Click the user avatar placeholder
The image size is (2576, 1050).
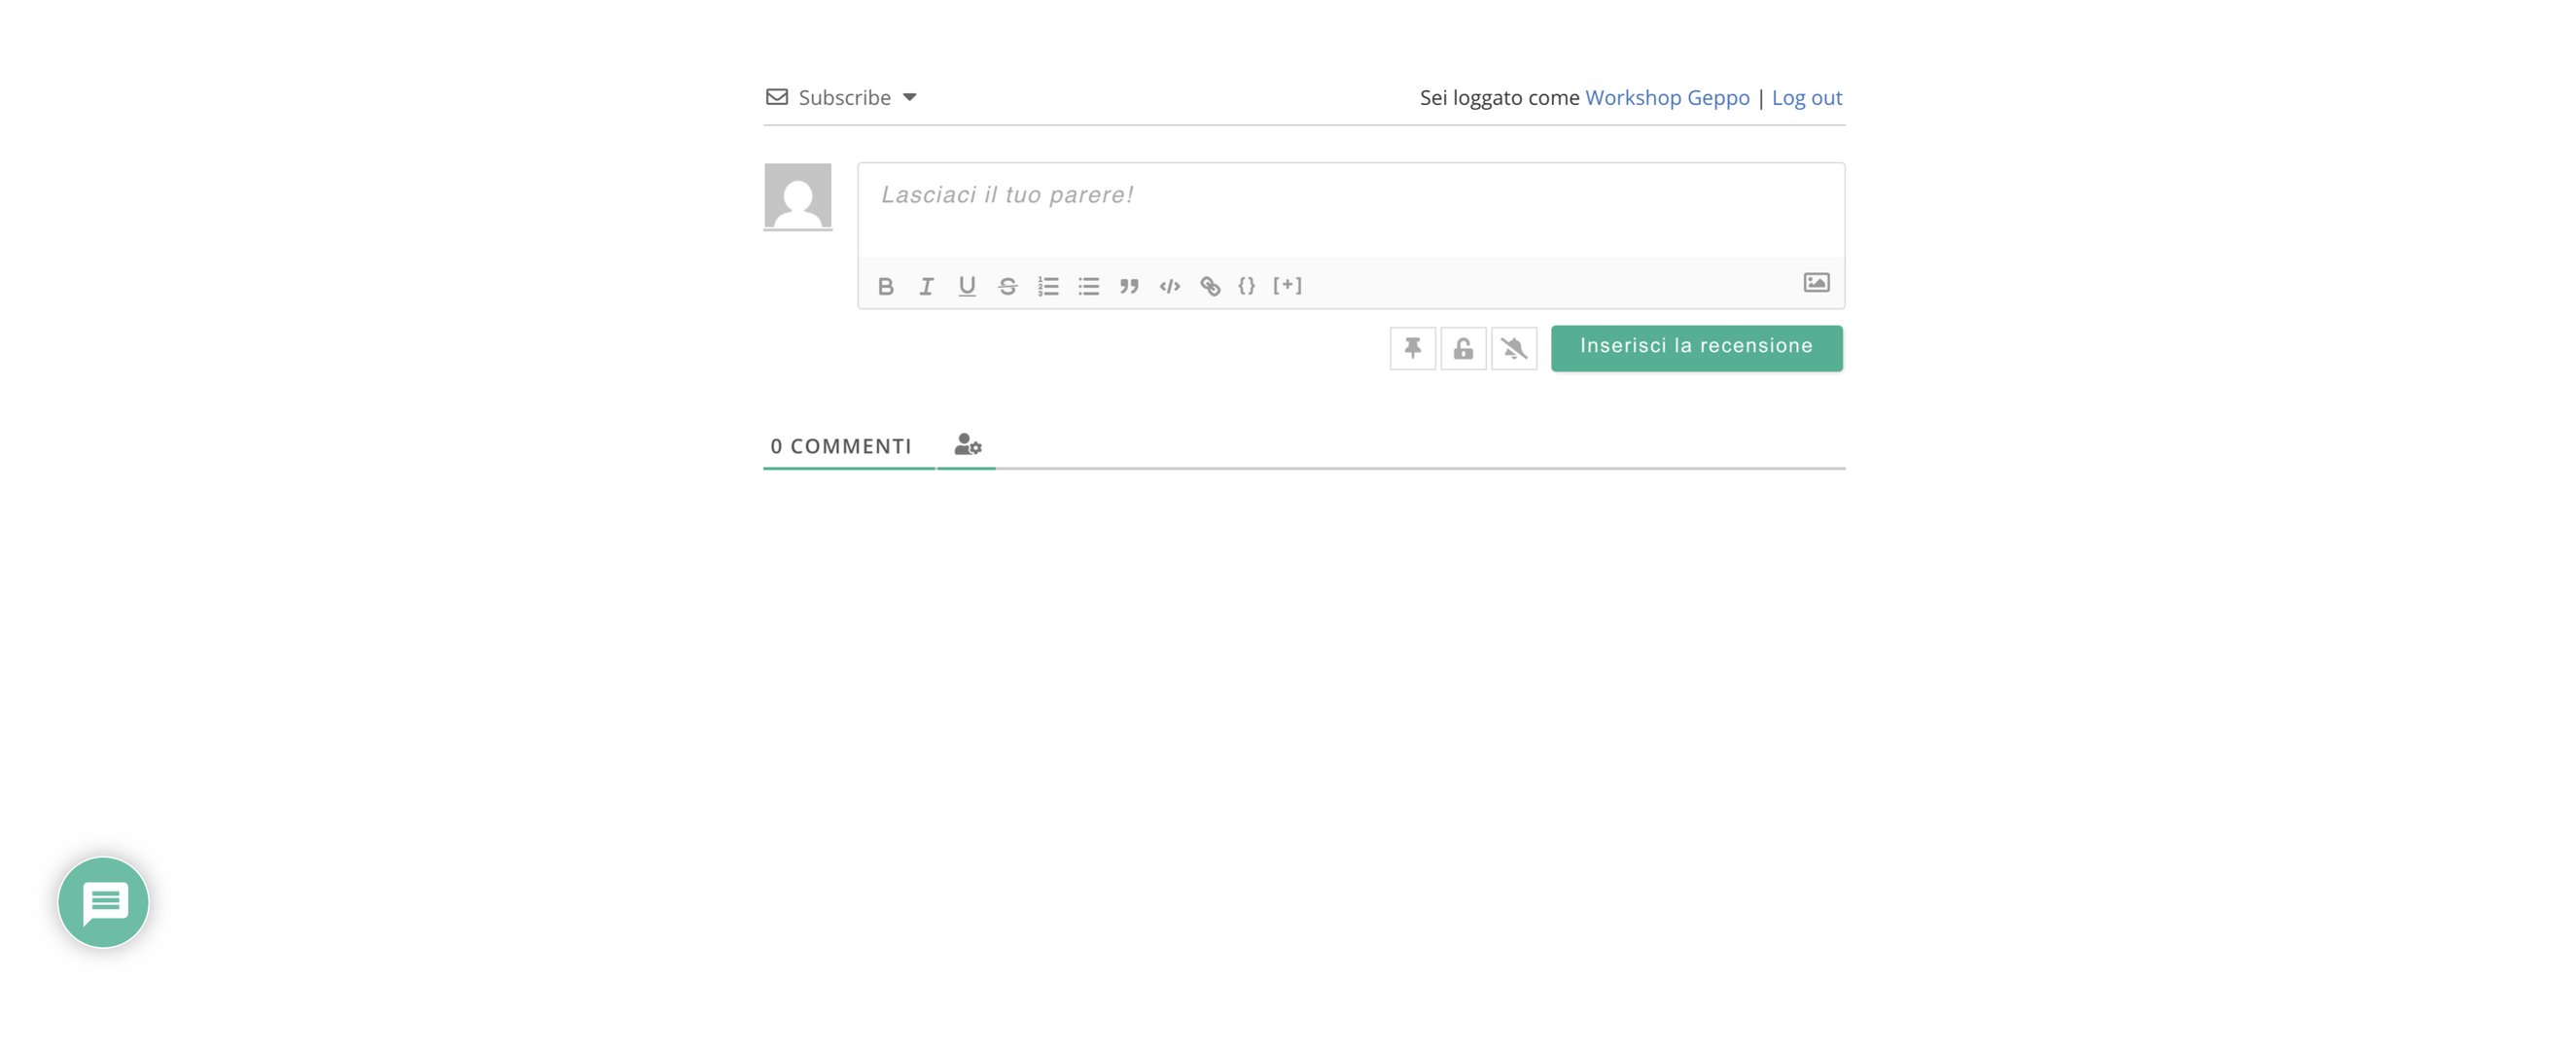(798, 196)
